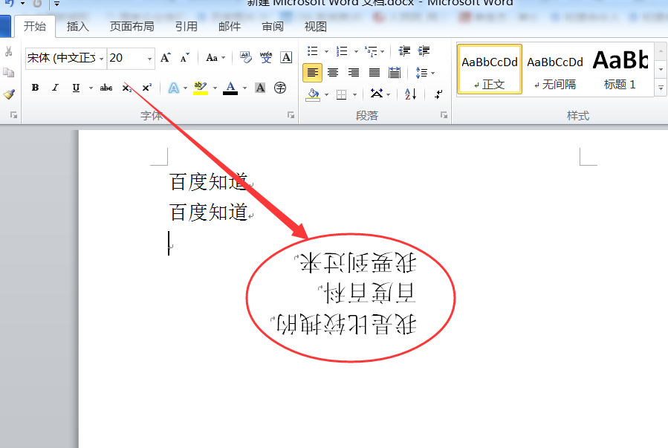Expand the line spacing options dropdown
This screenshot has height=448, width=668.
pyautogui.click(x=432, y=73)
